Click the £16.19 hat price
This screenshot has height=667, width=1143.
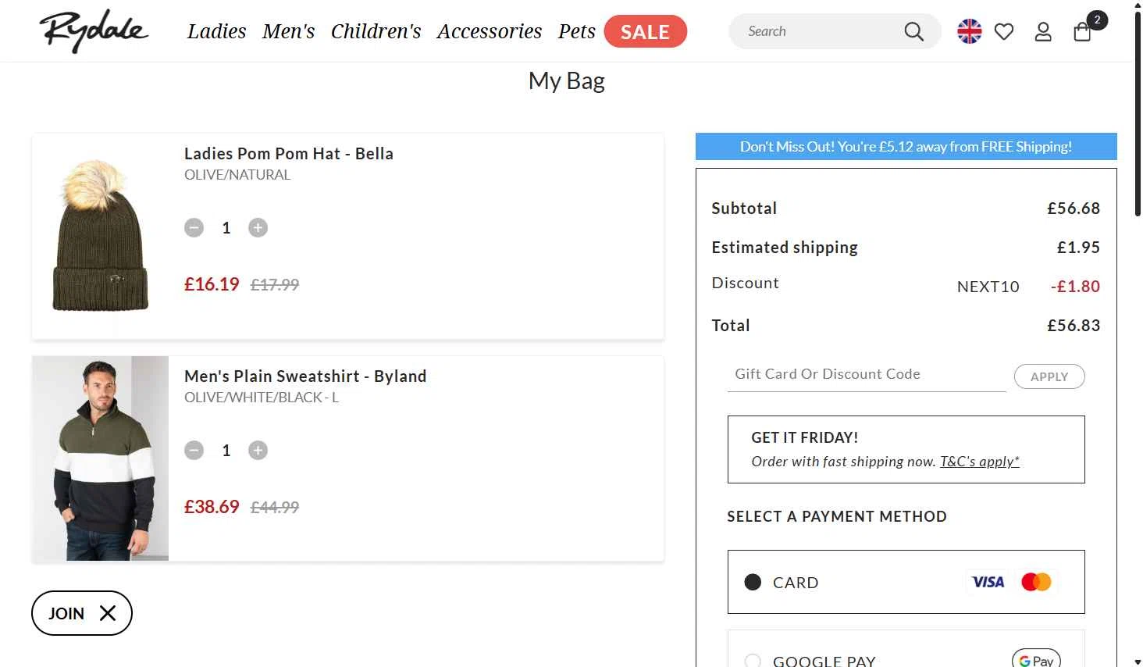pyautogui.click(x=212, y=284)
